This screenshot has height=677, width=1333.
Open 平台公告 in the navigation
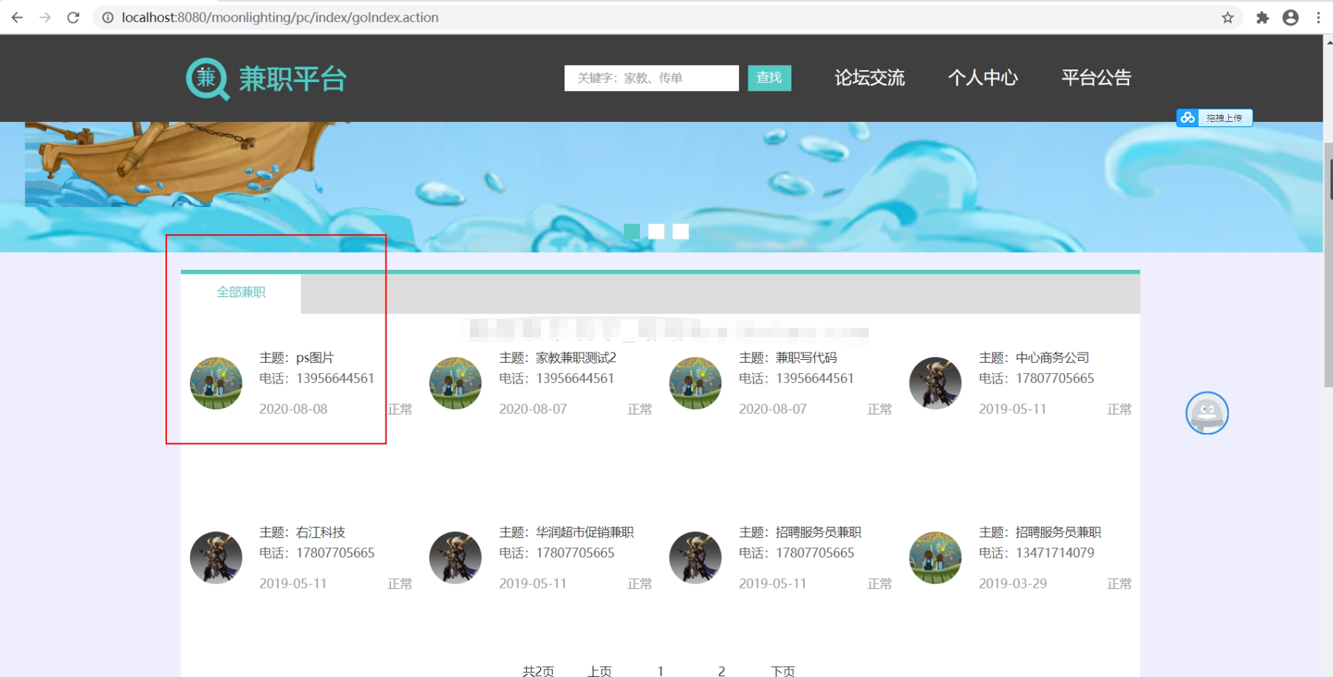coord(1097,78)
